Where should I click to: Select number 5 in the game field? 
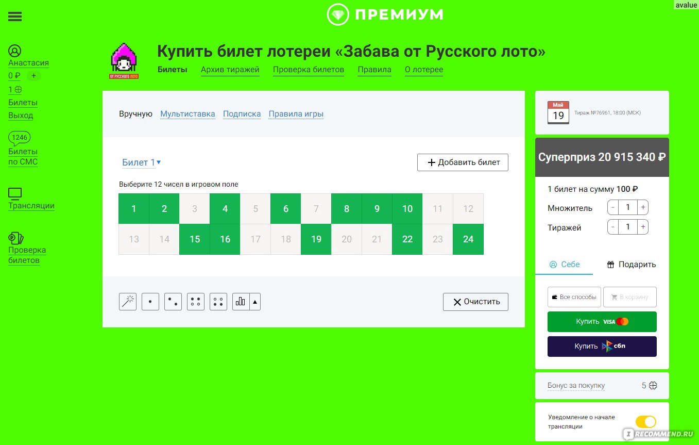255,209
